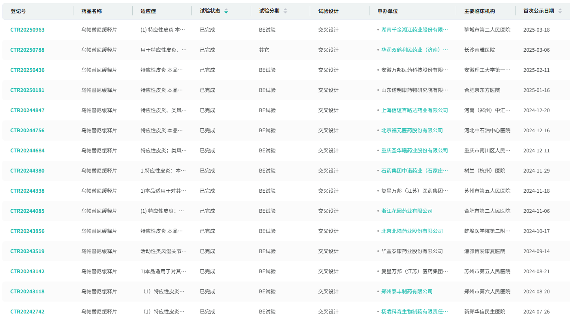Select institution 长沙南雅医院

(x=480, y=50)
